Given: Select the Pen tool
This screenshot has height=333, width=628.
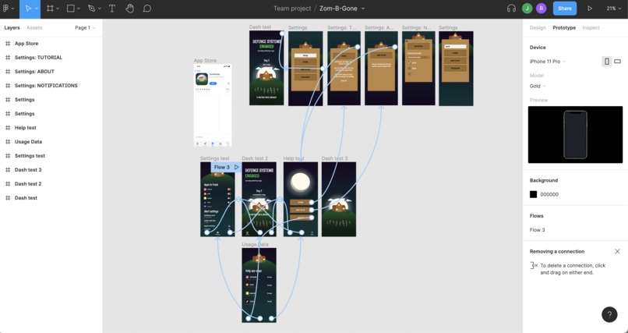Looking at the screenshot, I should point(91,9).
